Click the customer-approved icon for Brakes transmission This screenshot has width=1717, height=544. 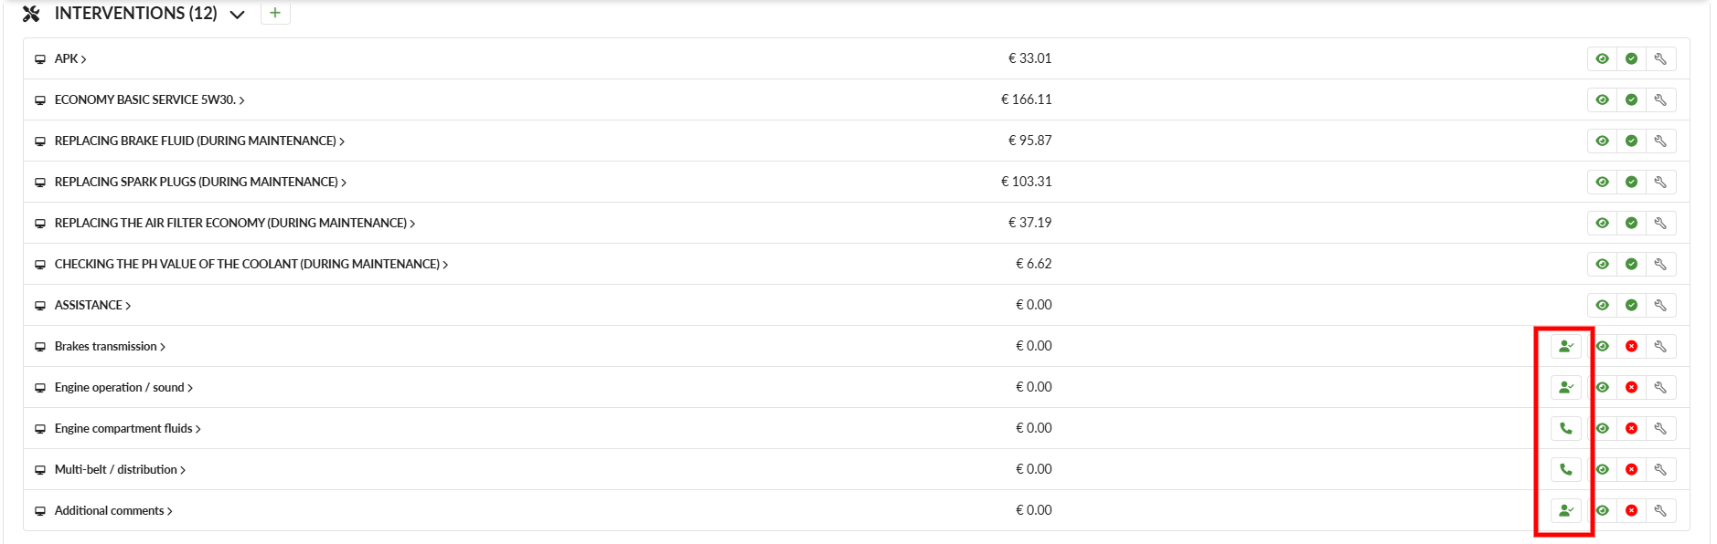[x=1566, y=346]
